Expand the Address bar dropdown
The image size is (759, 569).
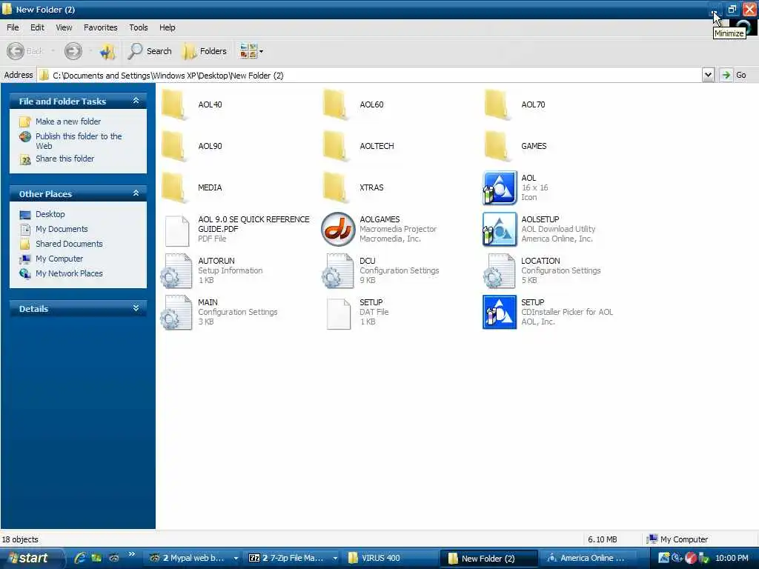tap(708, 75)
